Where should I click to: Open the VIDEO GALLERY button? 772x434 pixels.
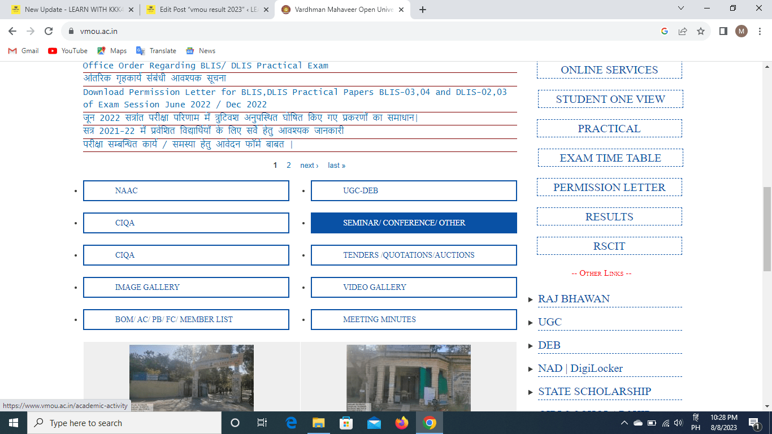pyautogui.click(x=414, y=287)
